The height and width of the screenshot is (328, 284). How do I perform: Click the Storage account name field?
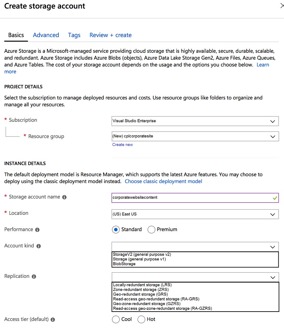(x=195, y=198)
